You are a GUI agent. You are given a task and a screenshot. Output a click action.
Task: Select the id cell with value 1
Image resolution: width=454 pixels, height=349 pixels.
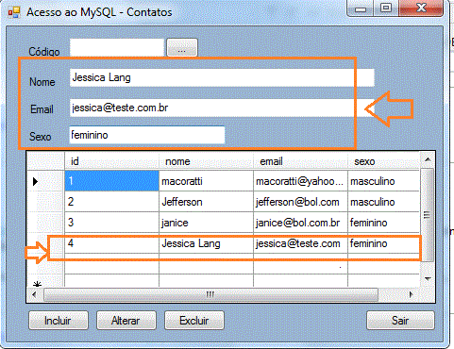(x=111, y=181)
